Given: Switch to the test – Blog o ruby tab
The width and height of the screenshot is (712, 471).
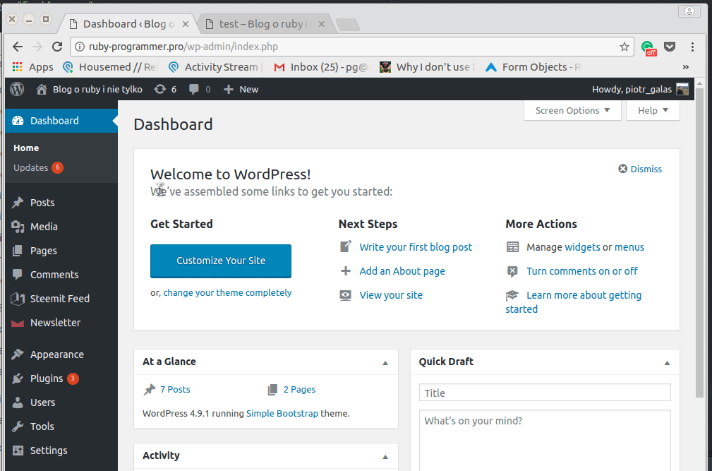Looking at the screenshot, I should (x=267, y=23).
